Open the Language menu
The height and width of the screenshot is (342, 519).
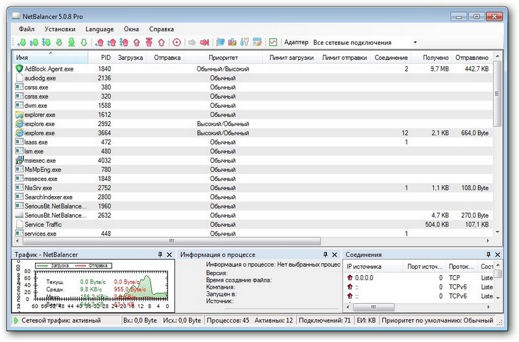click(x=99, y=29)
